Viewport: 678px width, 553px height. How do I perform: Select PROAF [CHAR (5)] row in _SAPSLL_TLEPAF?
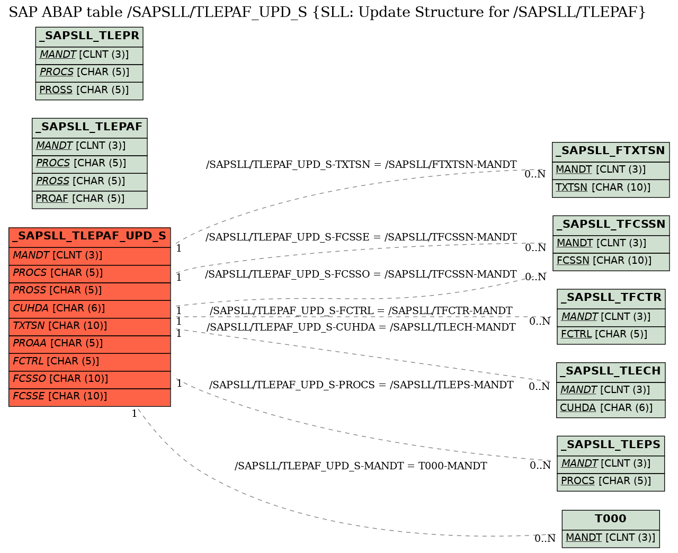pos(90,199)
